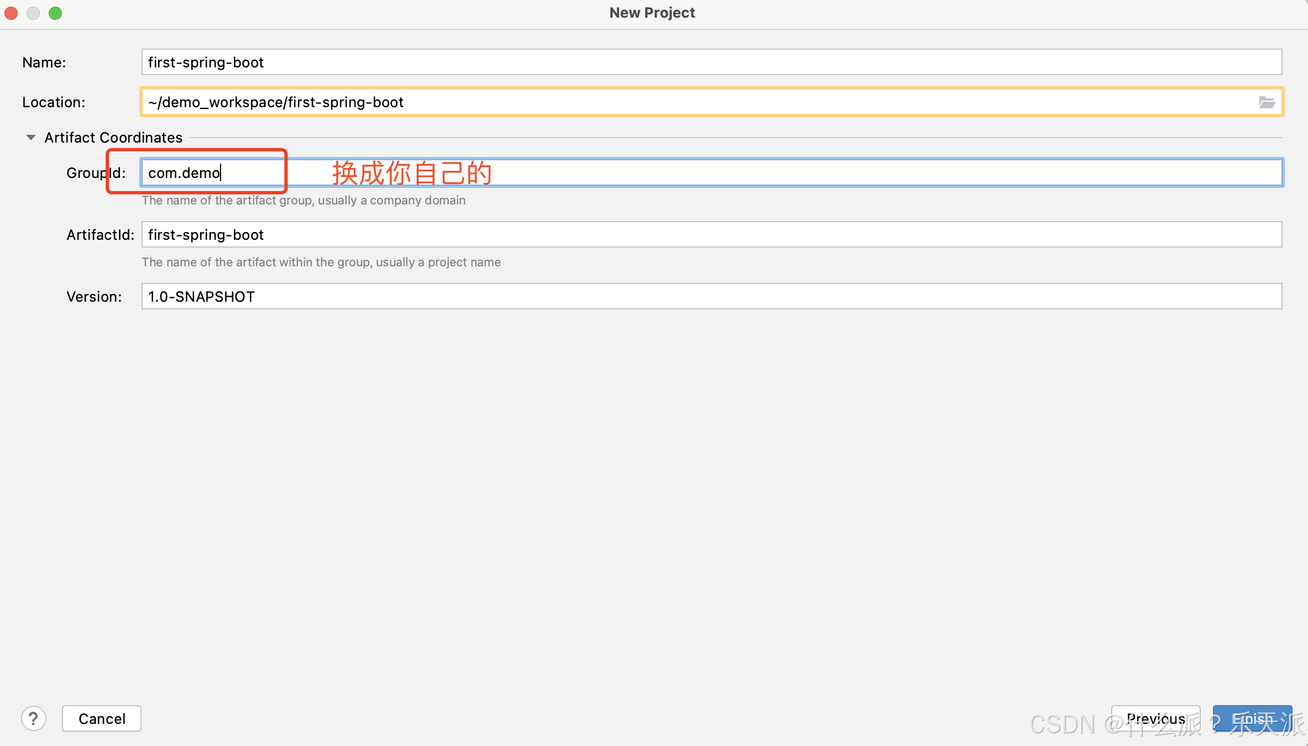Open the folder browser for Location

coord(1268,102)
